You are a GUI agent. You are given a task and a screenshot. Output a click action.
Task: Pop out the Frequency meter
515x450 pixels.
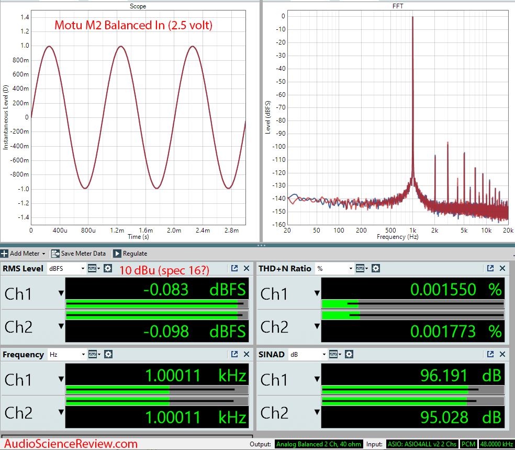click(234, 354)
